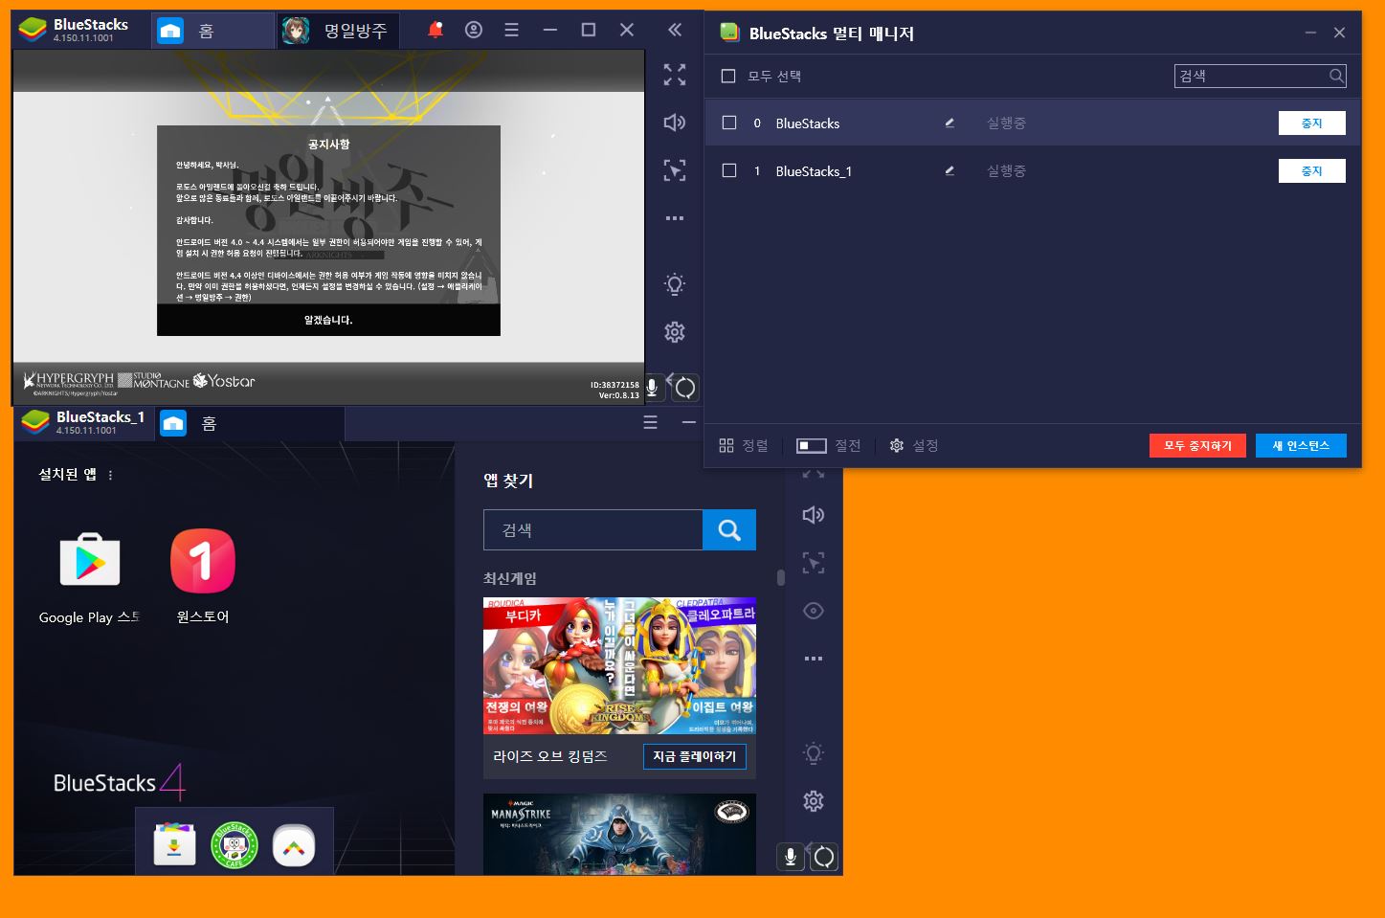This screenshot has height=918, width=1385.
Task: Open 설정 in multi manager footer
Action: point(914,445)
